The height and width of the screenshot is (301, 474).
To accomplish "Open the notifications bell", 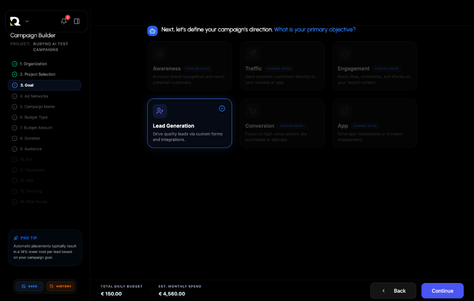I will [64, 21].
